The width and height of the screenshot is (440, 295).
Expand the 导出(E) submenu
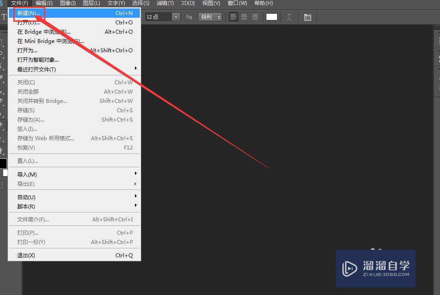tap(74, 184)
